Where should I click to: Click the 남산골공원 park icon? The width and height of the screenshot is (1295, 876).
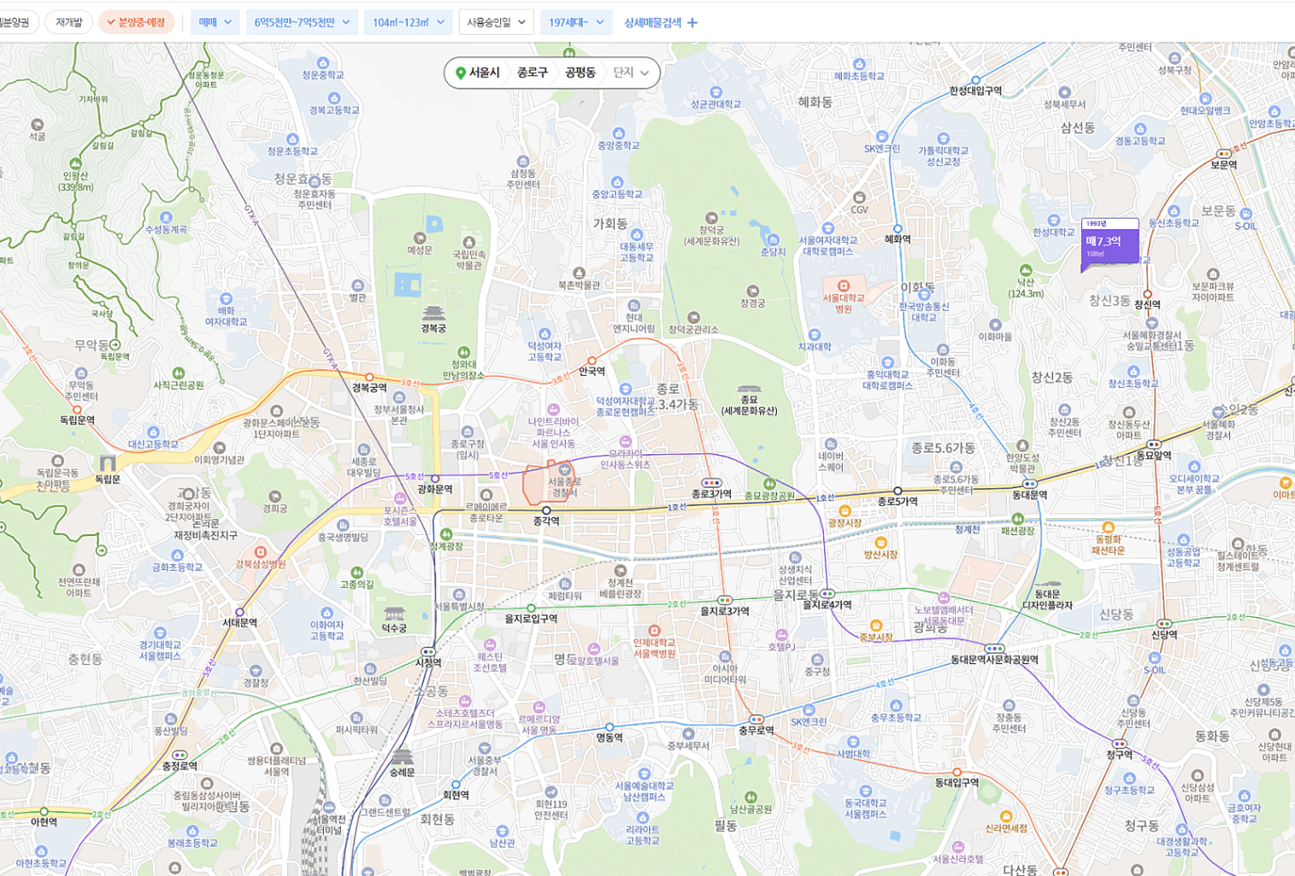[x=751, y=798]
